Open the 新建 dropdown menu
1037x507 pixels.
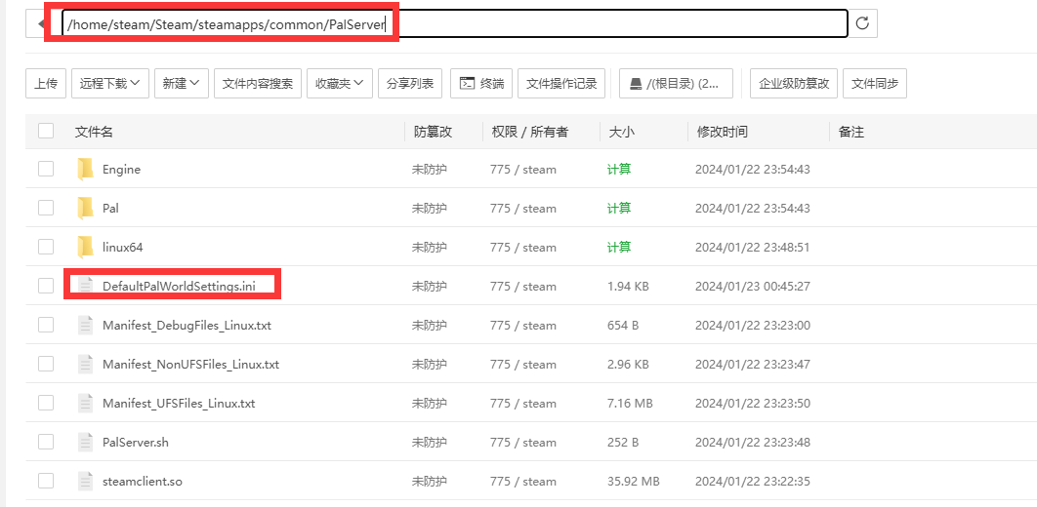[182, 83]
